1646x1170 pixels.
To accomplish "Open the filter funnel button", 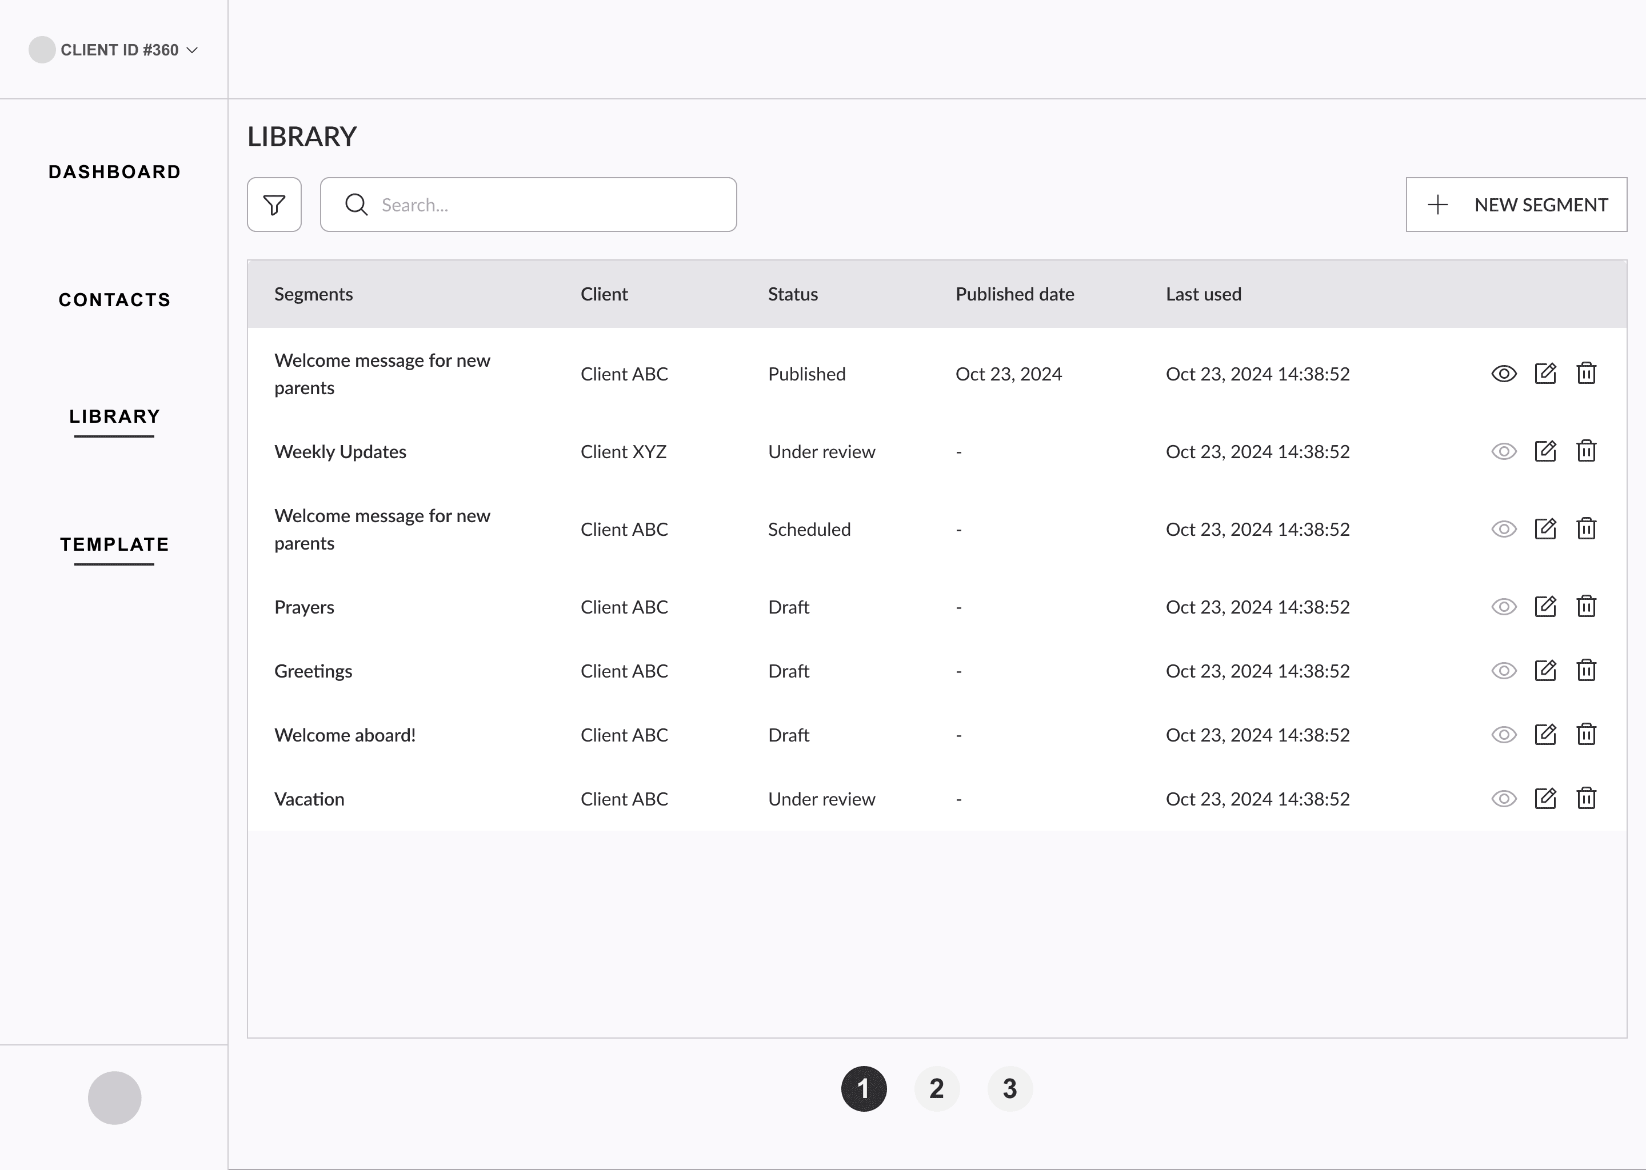I will pyautogui.click(x=274, y=205).
